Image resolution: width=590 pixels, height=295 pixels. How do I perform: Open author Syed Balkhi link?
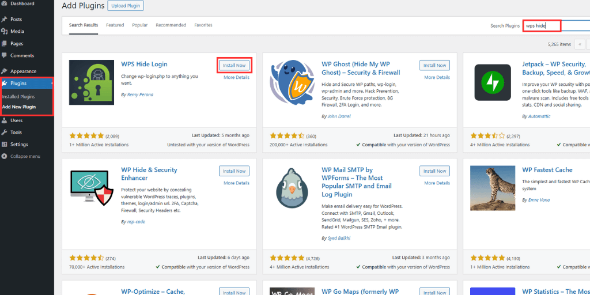click(x=339, y=239)
